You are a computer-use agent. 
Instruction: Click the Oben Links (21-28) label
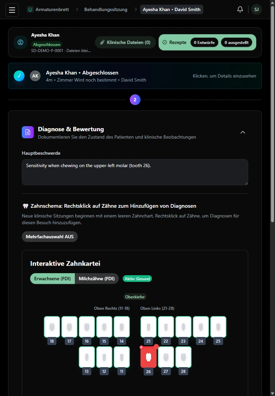(x=157, y=308)
